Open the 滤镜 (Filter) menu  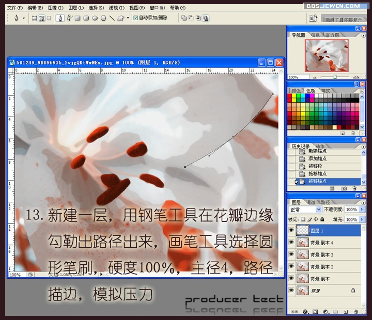(116, 8)
